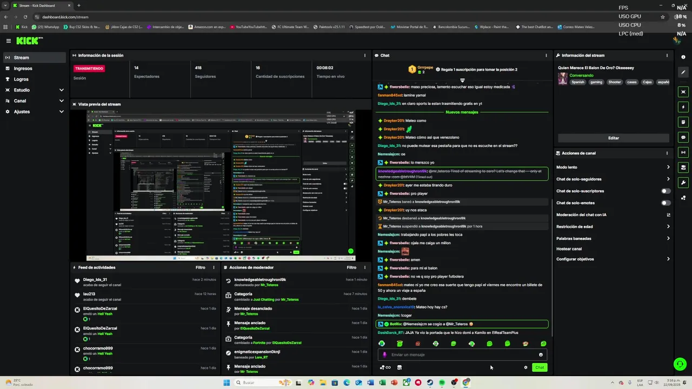Open the WhatsApp bookmark
The image size is (692, 389).
coord(45,26)
